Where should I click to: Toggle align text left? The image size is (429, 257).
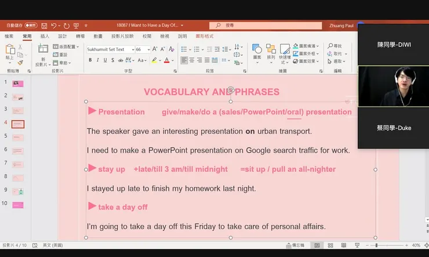184,60
